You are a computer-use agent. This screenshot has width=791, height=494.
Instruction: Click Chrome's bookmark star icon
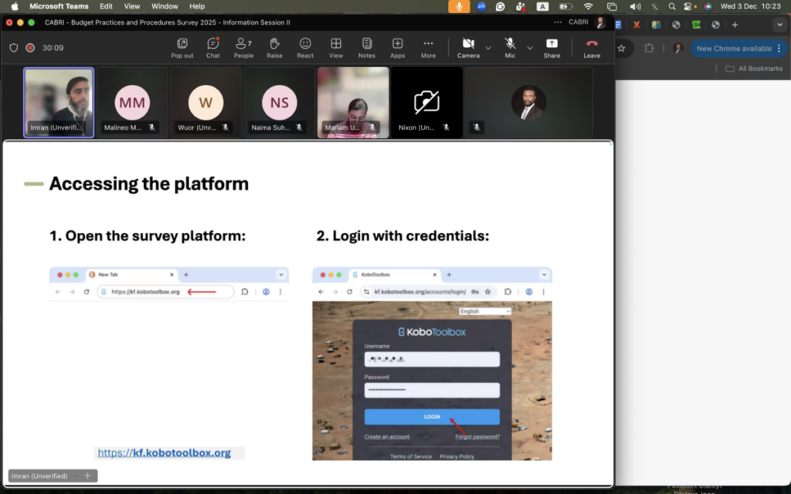click(x=622, y=49)
